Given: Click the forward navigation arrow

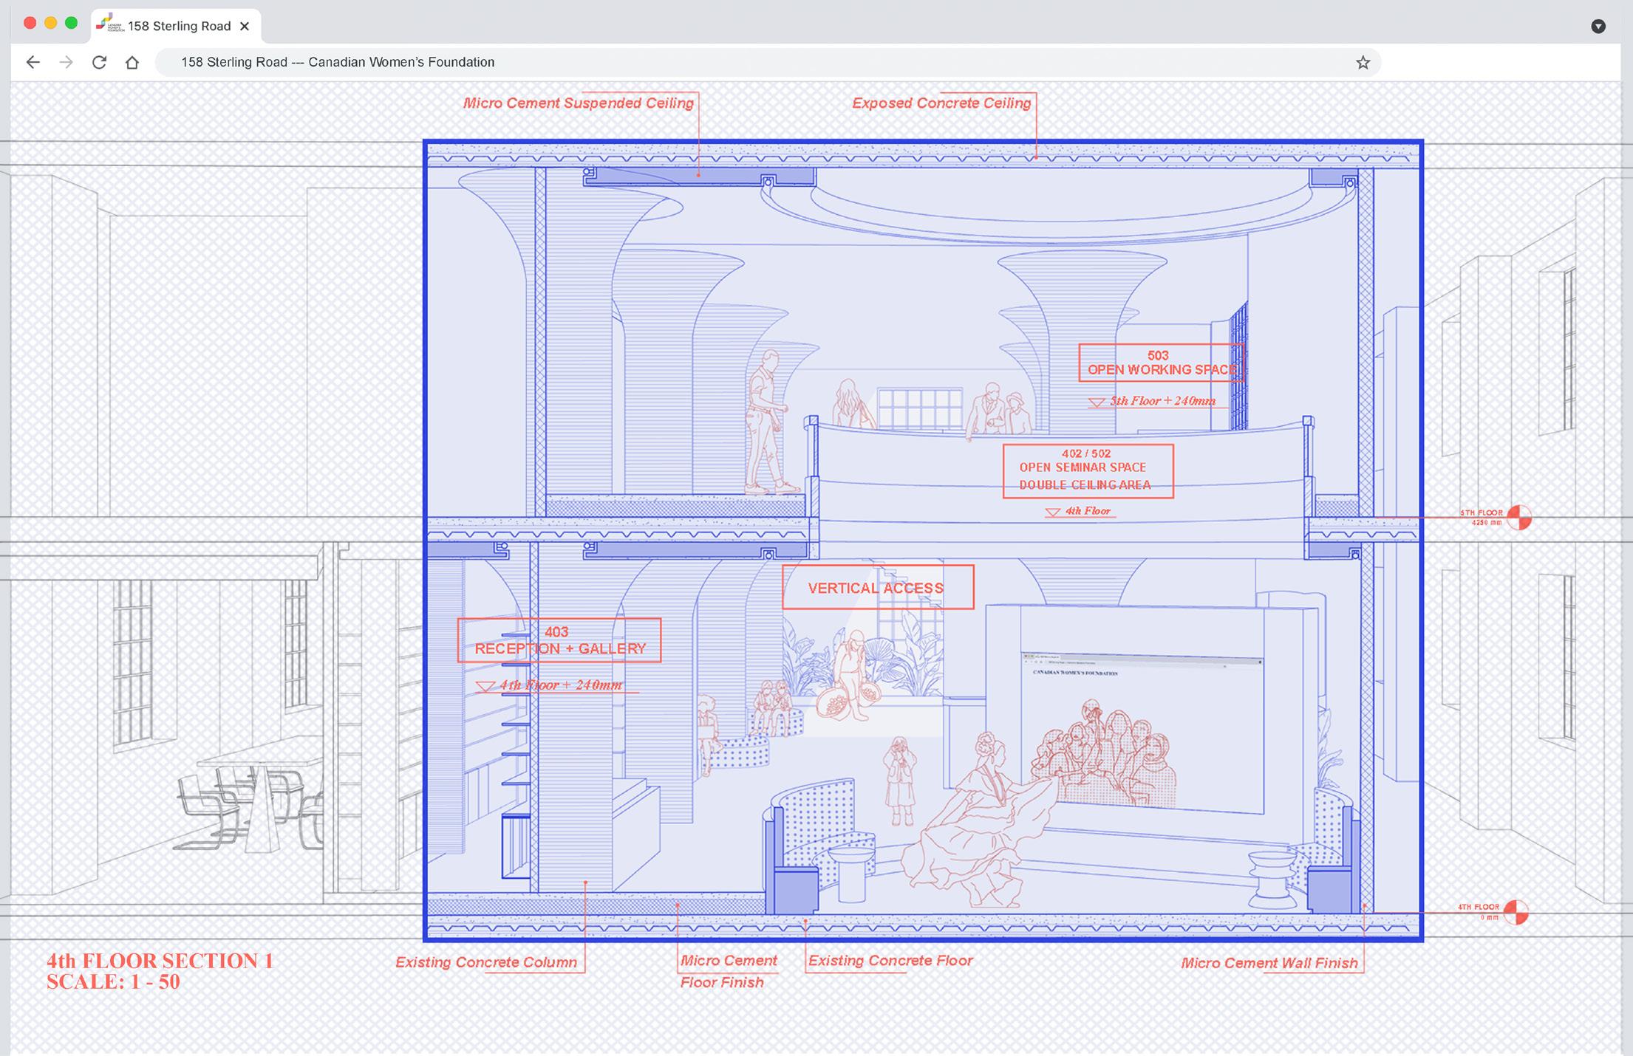Looking at the screenshot, I should 66,62.
